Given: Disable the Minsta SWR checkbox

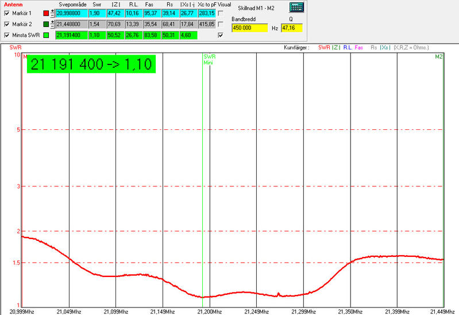Looking at the screenshot, I should click(7, 35).
